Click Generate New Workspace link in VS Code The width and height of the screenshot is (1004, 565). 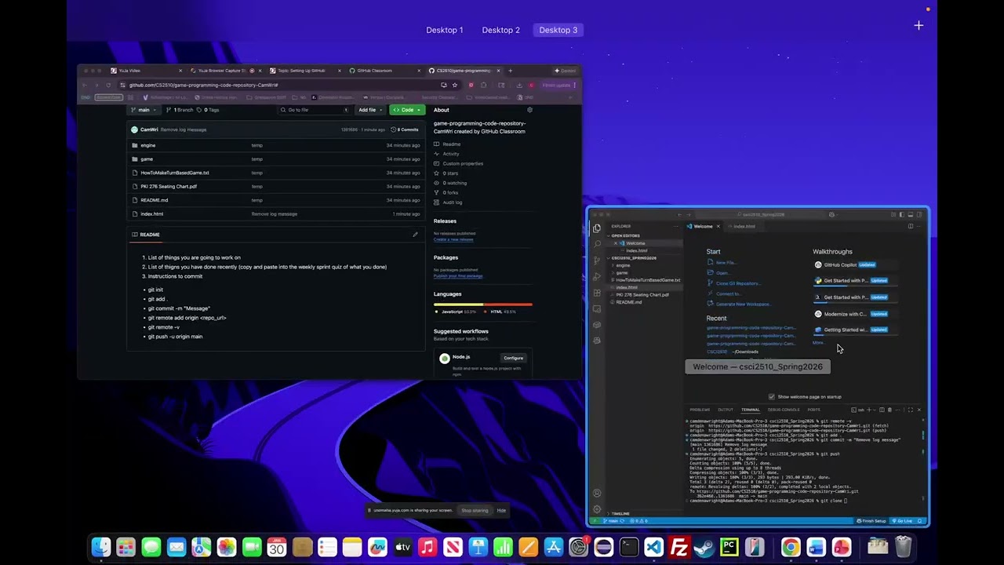pos(743,304)
